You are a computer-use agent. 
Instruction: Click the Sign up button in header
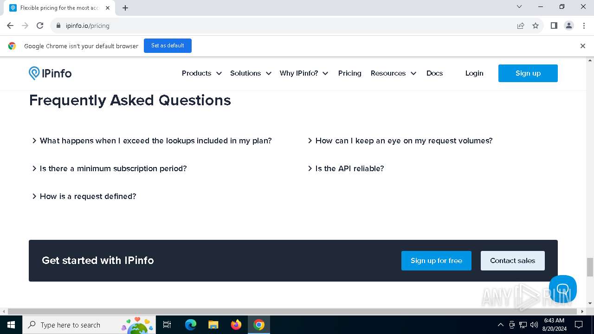528,73
